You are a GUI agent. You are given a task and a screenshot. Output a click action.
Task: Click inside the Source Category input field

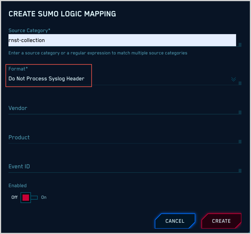point(122,40)
